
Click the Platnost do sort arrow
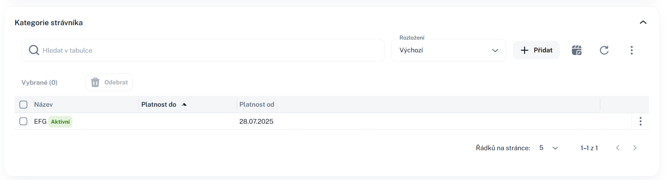pyautogui.click(x=184, y=104)
